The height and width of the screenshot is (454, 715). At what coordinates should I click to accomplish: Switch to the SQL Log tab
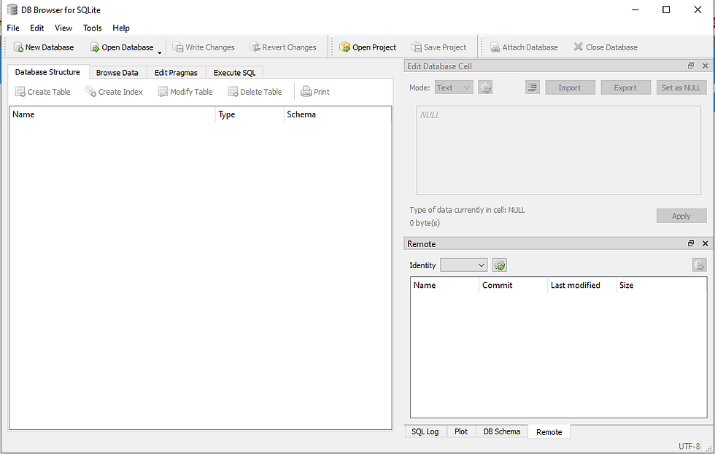click(x=425, y=431)
